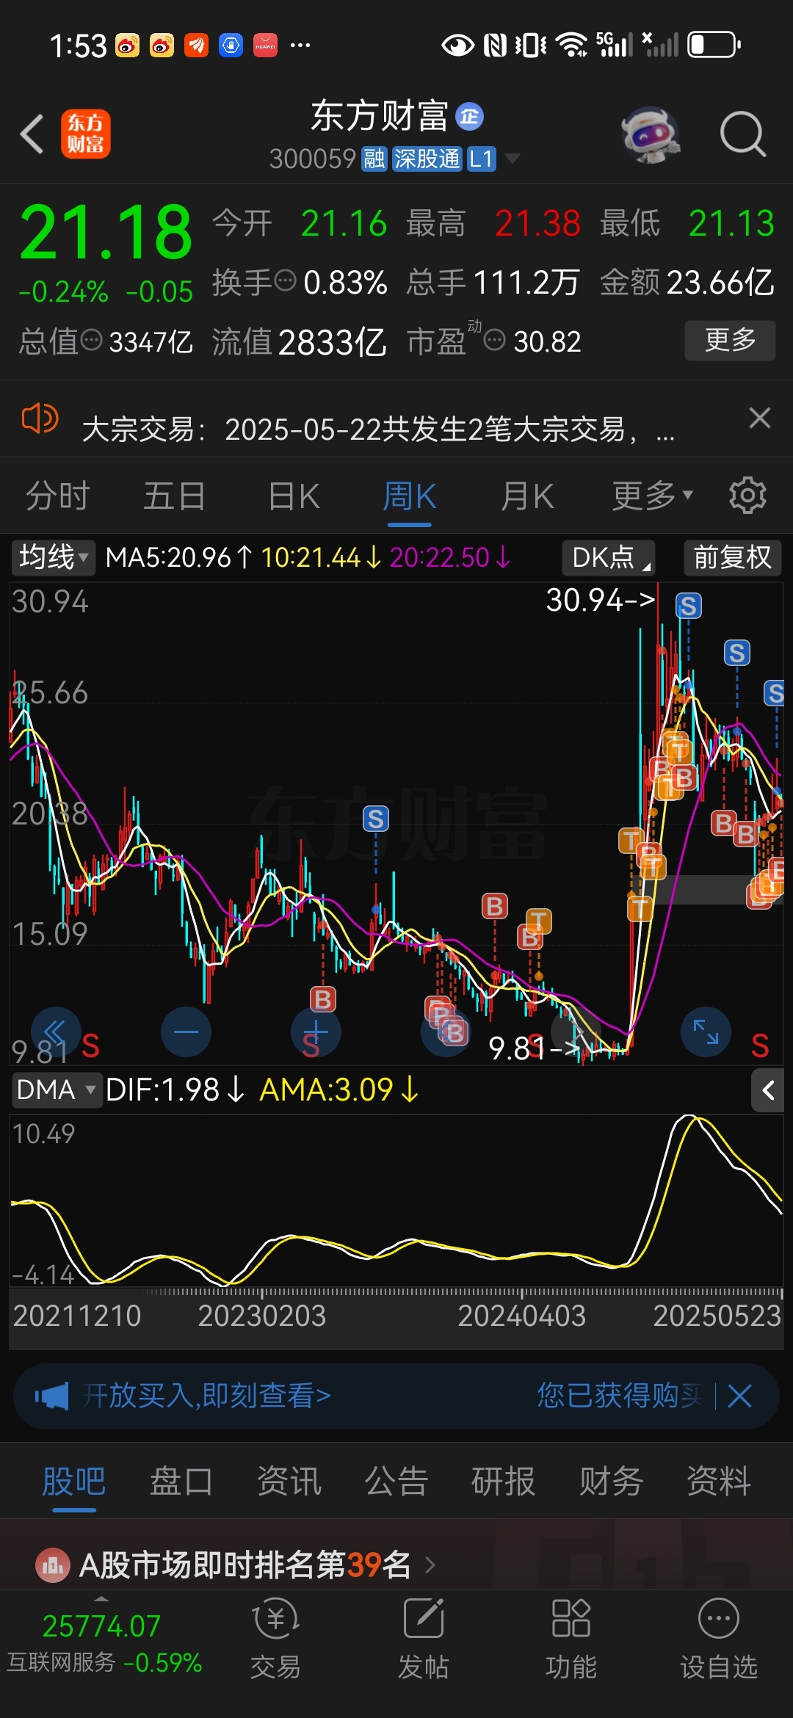Expand the DK点 dropdown
Image resolution: width=793 pixels, height=1718 pixels.
(609, 557)
